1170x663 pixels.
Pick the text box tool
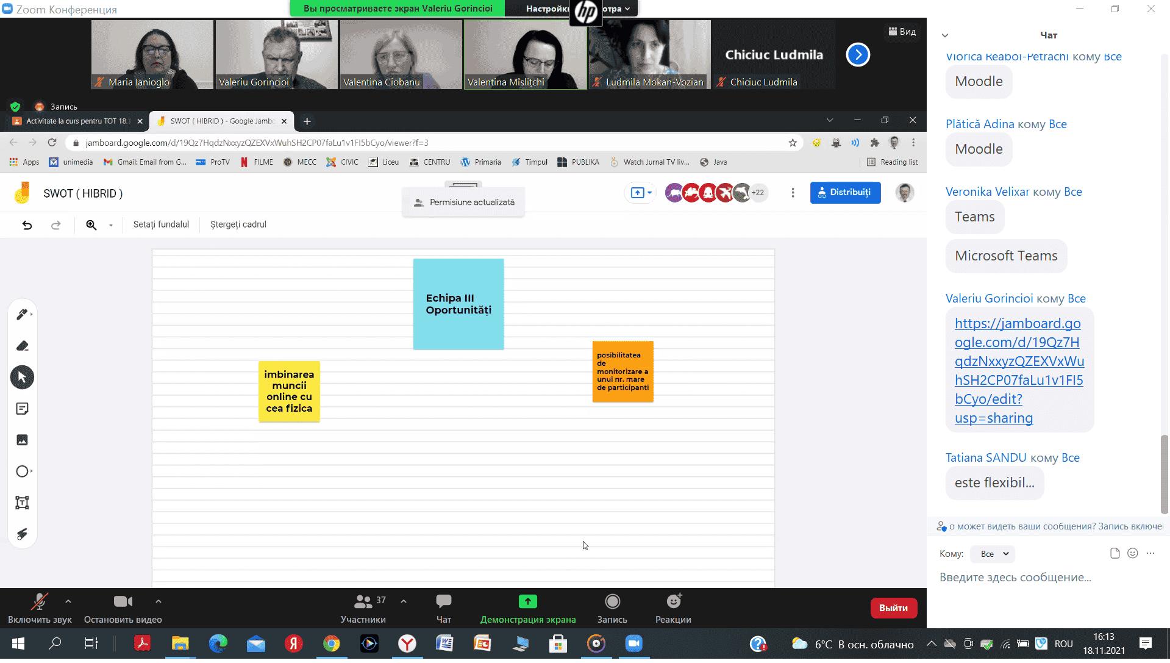[22, 503]
